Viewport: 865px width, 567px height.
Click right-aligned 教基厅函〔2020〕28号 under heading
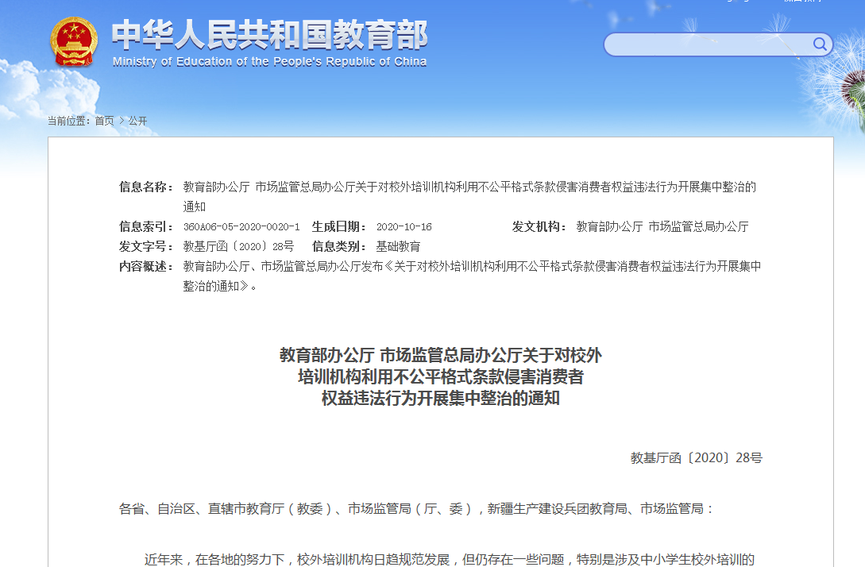click(x=696, y=457)
